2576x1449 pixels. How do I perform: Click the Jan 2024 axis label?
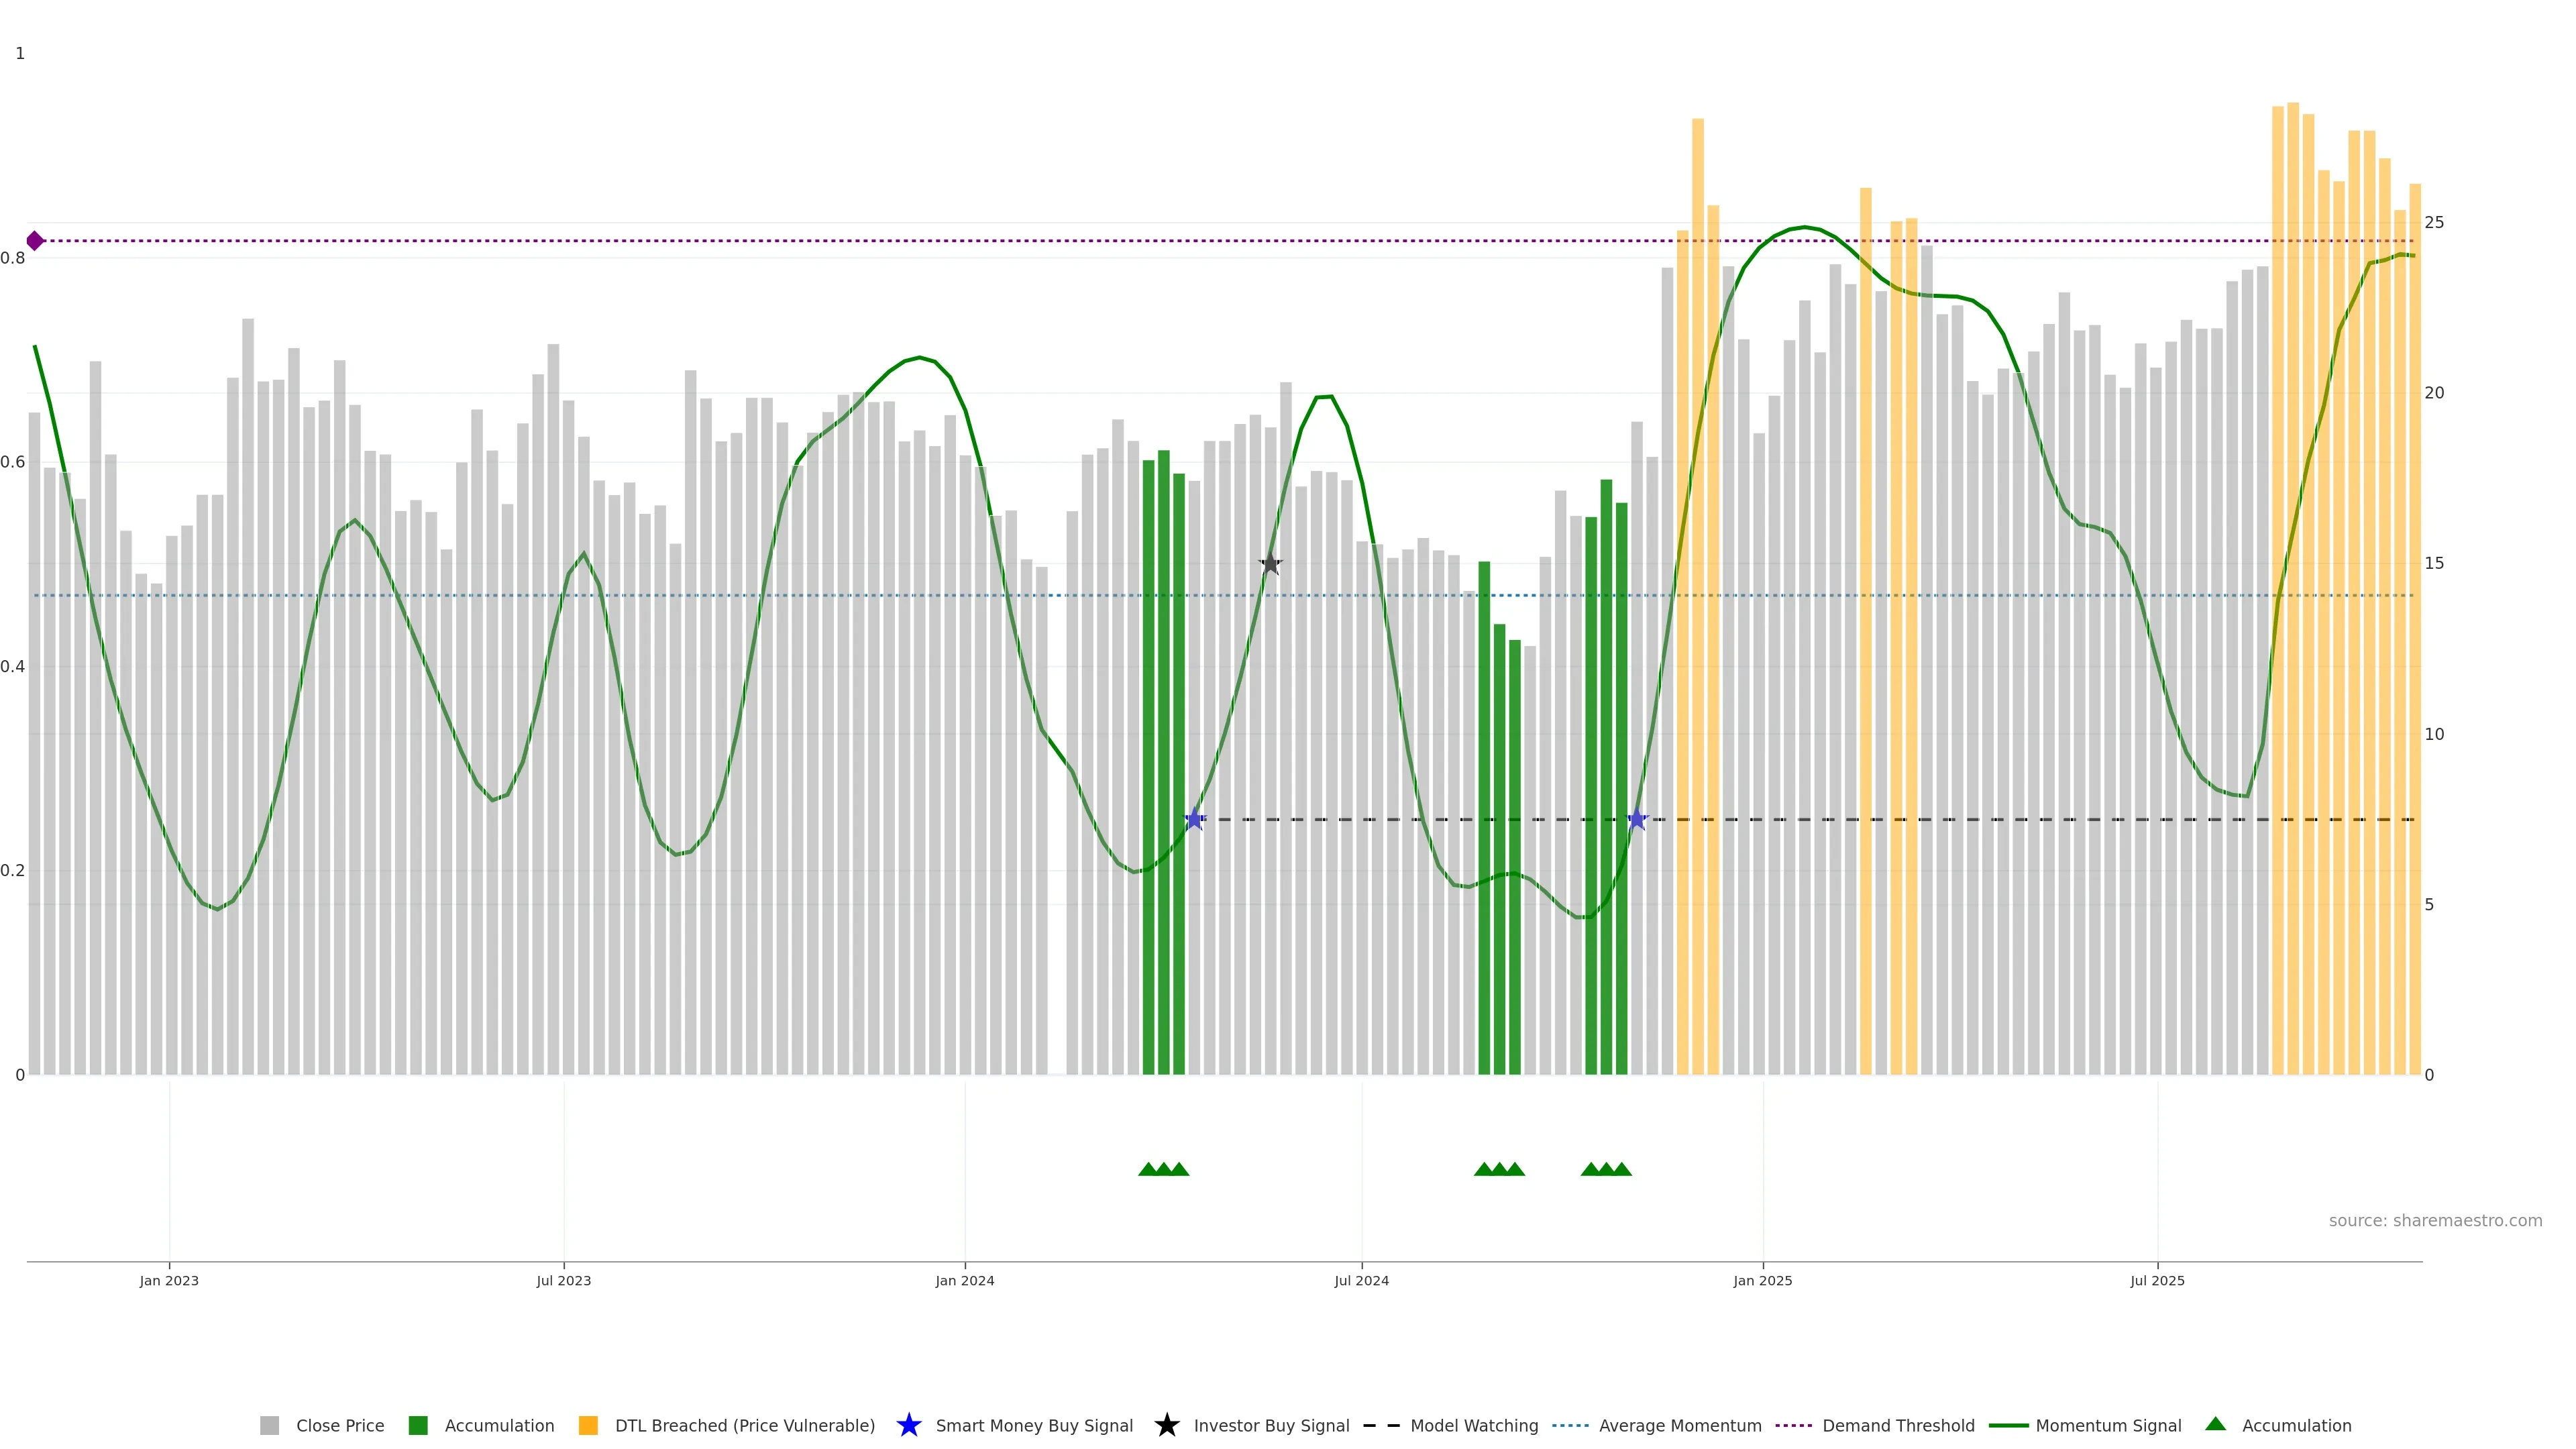[964, 1280]
